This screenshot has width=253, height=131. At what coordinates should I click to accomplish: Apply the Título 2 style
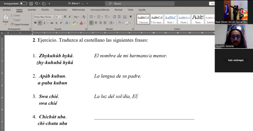tap(184, 19)
